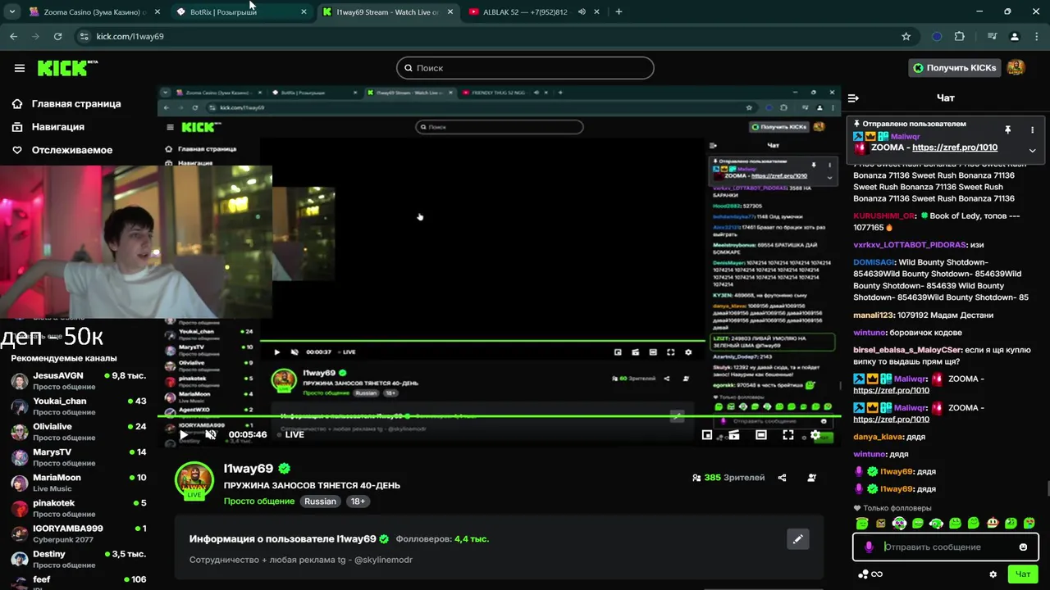Click the clip creation icon in player
Screen dimensions: 1050x590
click(x=734, y=435)
